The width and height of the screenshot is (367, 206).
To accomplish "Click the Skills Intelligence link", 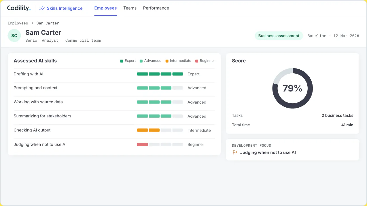I will (65, 8).
